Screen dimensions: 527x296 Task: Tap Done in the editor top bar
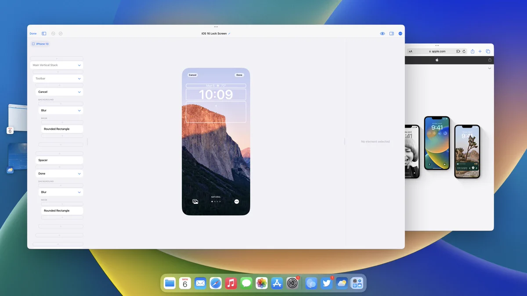click(33, 33)
